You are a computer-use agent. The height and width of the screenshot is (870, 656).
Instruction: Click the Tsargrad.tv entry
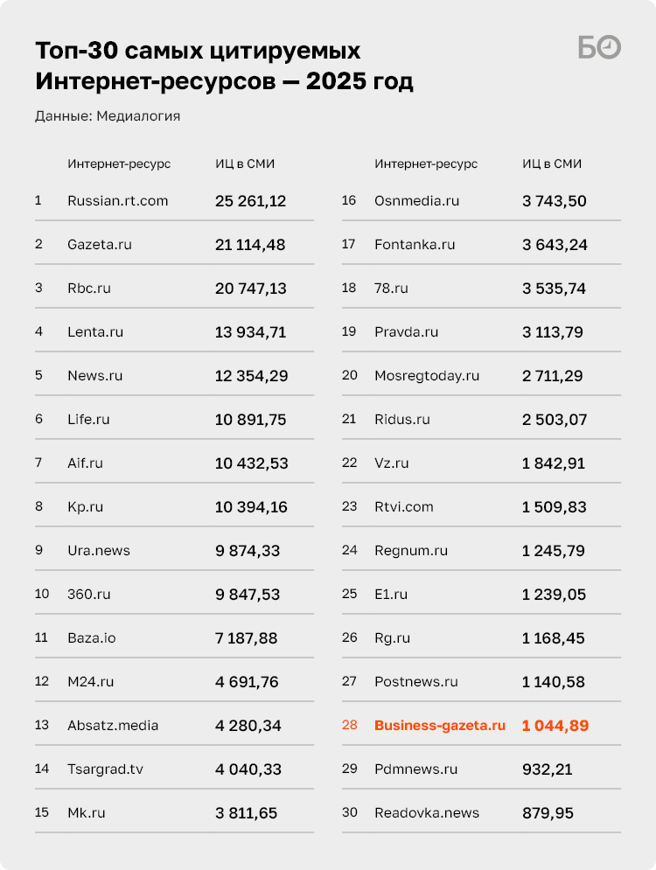tap(105, 769)
